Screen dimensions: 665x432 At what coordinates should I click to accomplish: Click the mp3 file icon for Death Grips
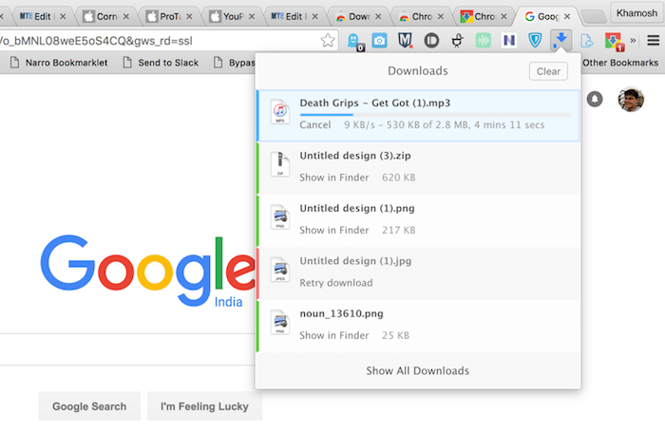(x=280, y=112)
